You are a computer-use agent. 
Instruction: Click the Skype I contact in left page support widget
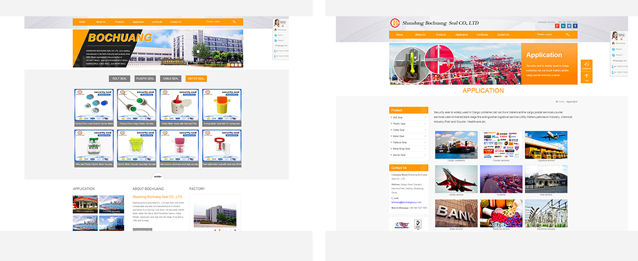point(280,35)
